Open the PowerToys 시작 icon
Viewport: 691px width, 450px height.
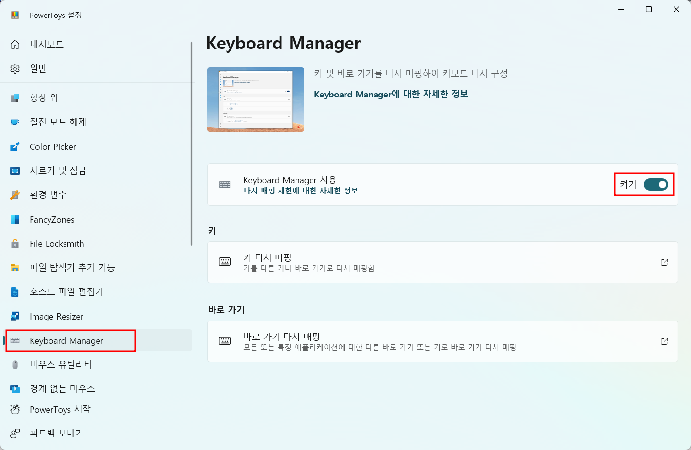15,409
